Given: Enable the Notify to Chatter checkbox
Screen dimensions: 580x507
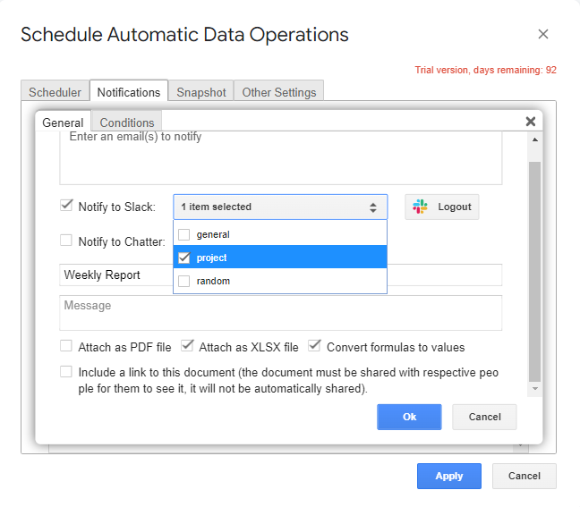Looking at the screenshot, I should click(66, 241).
